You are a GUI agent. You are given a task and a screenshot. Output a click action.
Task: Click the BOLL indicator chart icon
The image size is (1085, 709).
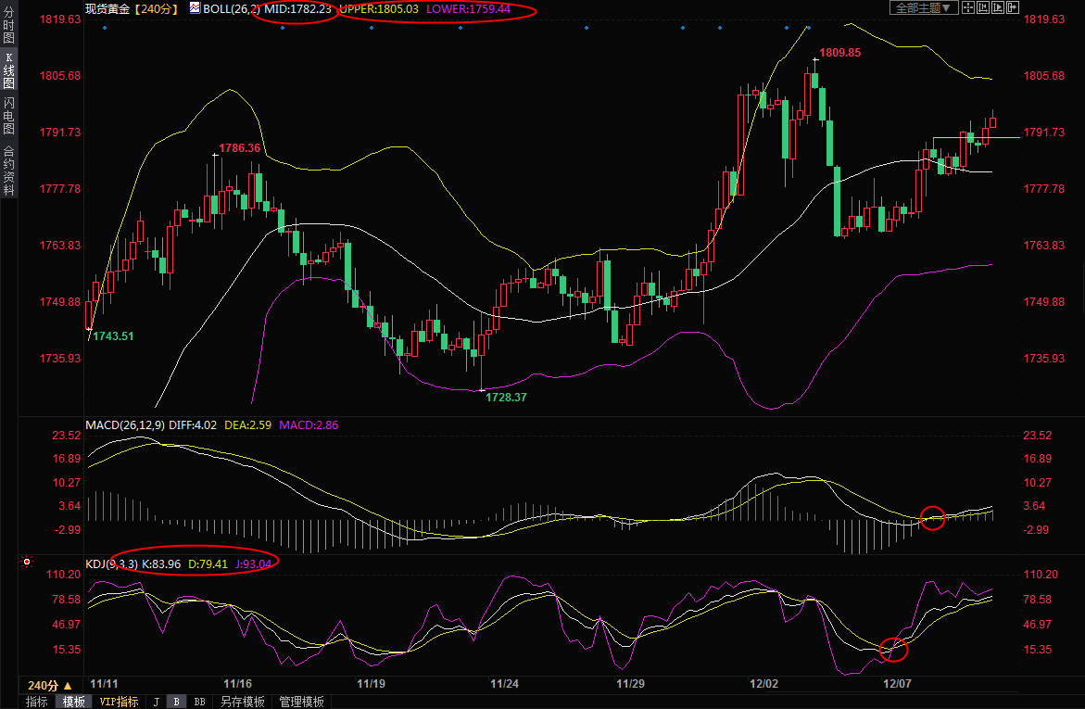coord(195,7)
